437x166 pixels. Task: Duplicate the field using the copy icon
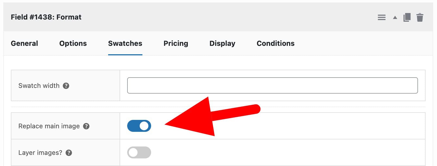[x=406, y=17]
